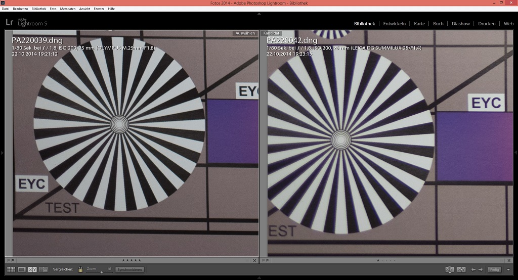Toggle flag on the right Kandidat photo
Viewport: 518px width, 280px height.
264,260
